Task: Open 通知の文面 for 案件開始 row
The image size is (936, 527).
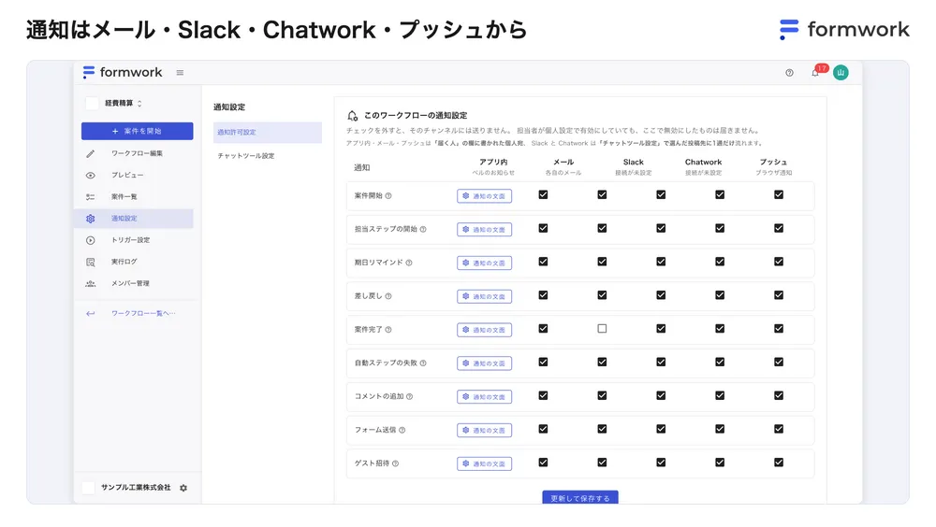Action: tap(484, 195)
